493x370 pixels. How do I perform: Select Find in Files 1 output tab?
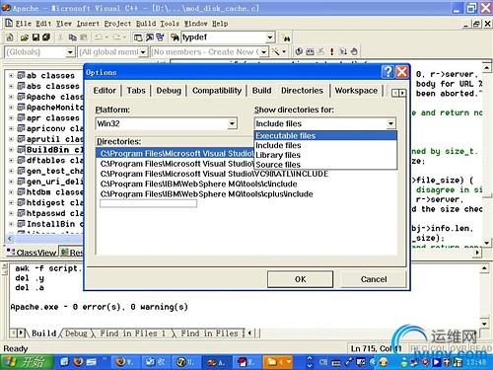point(132,333)
